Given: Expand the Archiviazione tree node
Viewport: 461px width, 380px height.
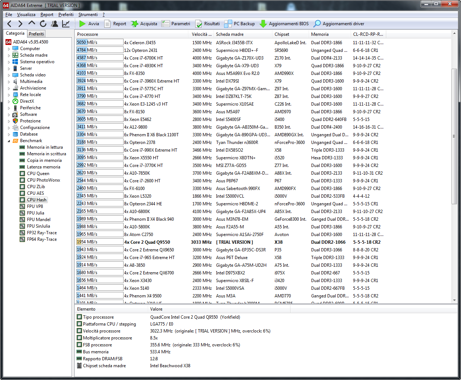Looking at the screenshot, I should coord(9,88).
